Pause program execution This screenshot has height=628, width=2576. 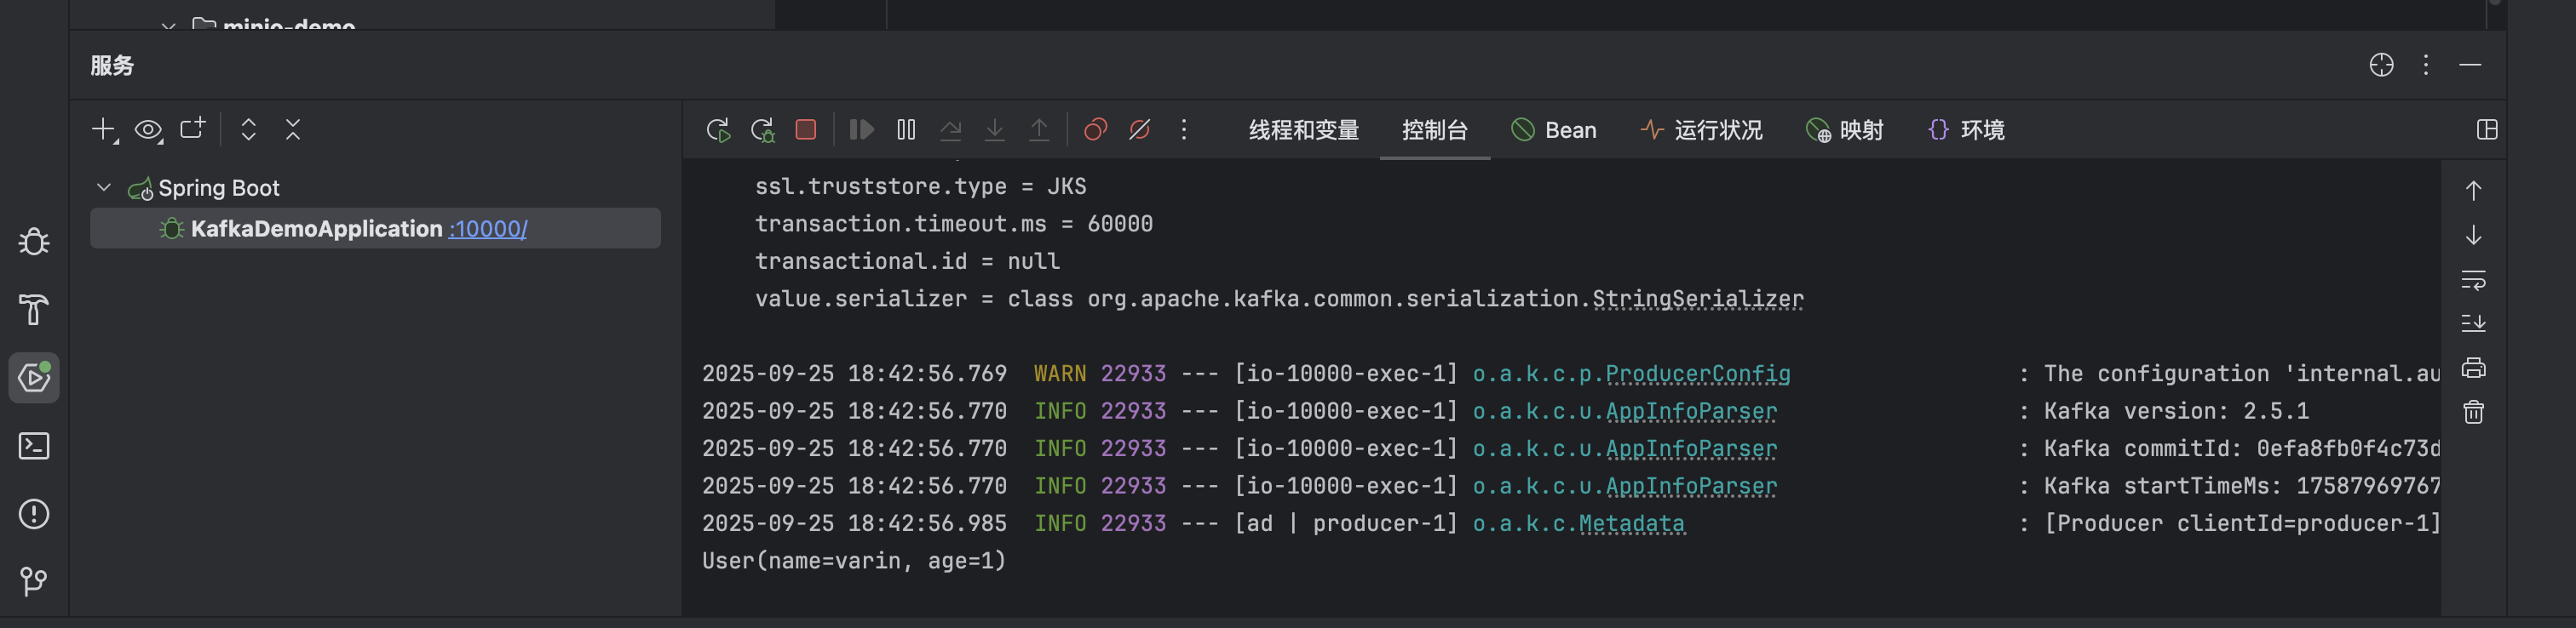tap(906, 130)
